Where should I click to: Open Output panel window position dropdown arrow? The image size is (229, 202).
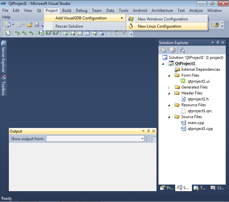(x=143, y=131)
